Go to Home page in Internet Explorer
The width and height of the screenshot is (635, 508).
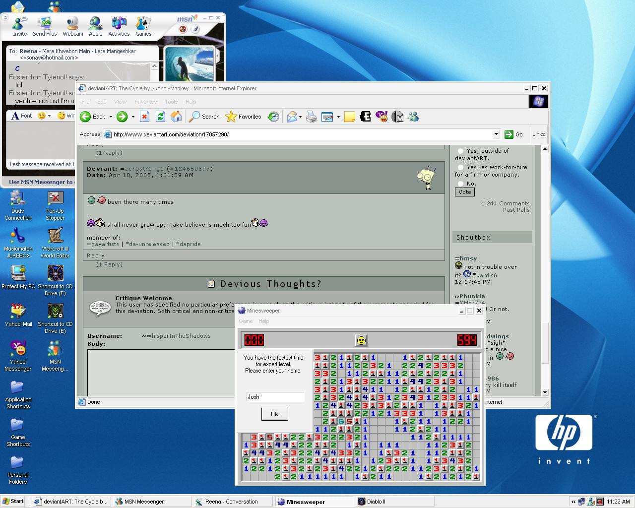pyautogui.click(x=176, y=117)
